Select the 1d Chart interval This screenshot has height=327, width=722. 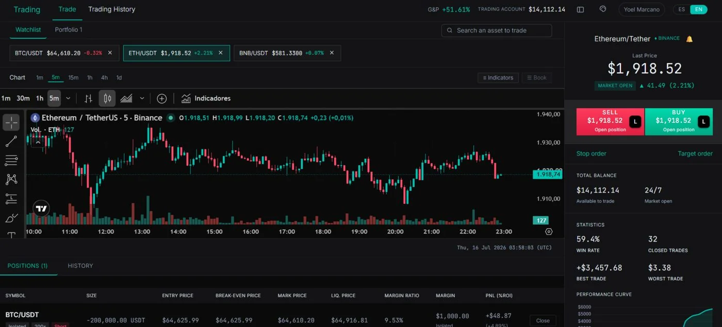point(119,78)
